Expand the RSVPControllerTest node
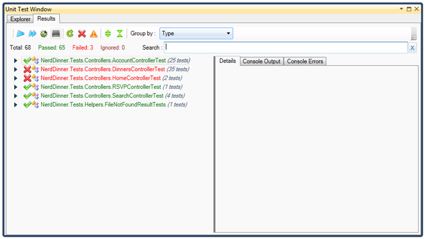This screenshot has height=239, width=425. (16, 87)
